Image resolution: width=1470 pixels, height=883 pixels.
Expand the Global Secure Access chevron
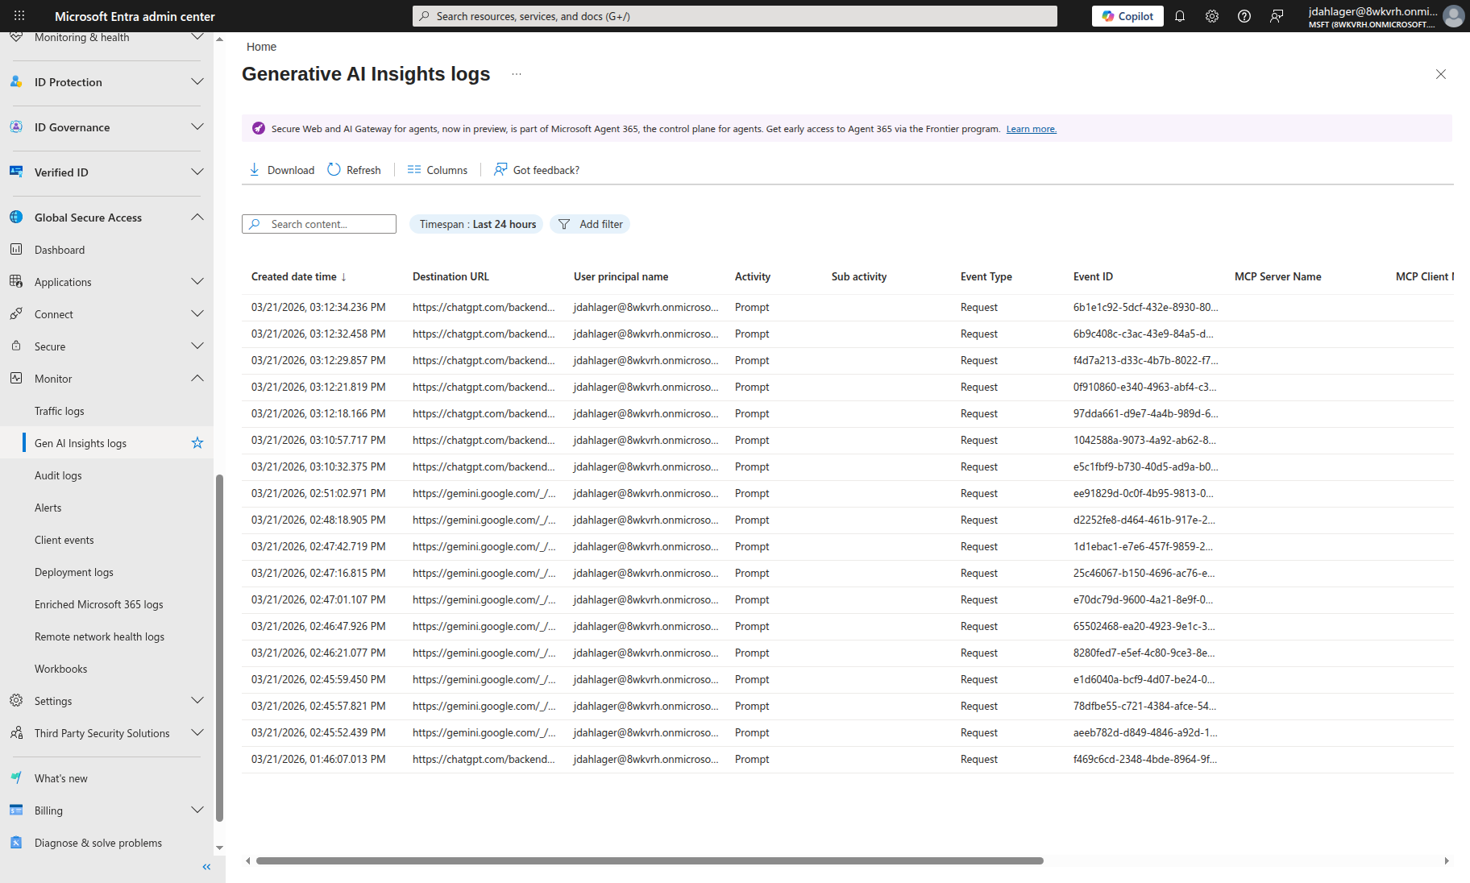197,217
